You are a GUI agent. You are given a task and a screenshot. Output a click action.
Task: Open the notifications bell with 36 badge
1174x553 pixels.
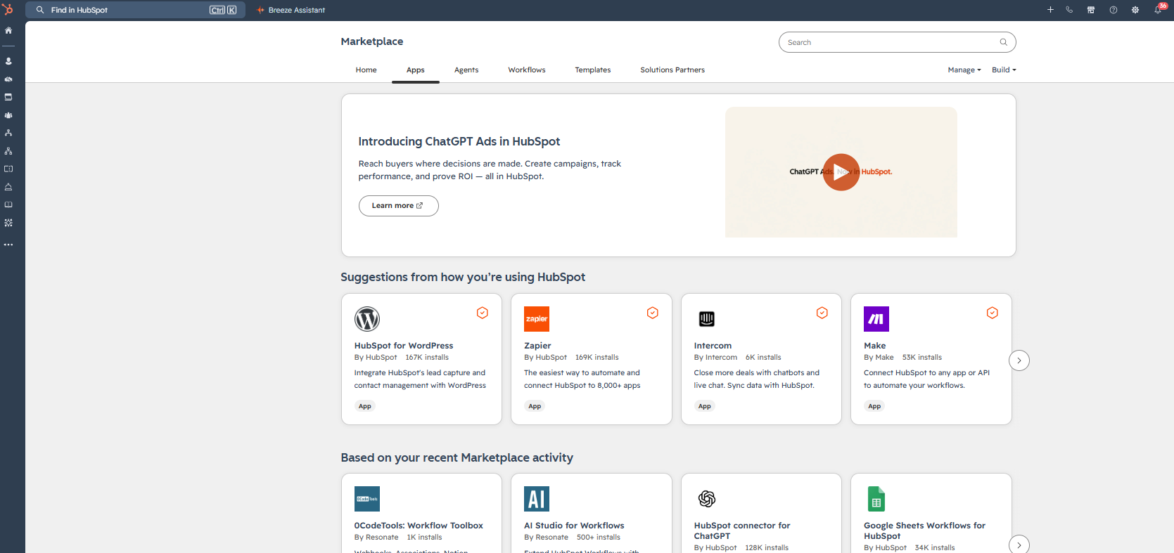click(1159, 9)
